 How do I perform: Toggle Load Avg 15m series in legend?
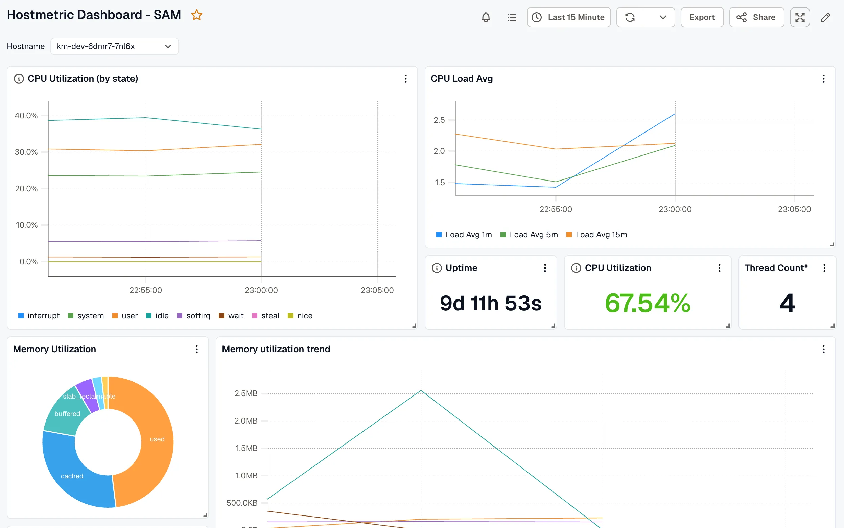tap(597, 235)
